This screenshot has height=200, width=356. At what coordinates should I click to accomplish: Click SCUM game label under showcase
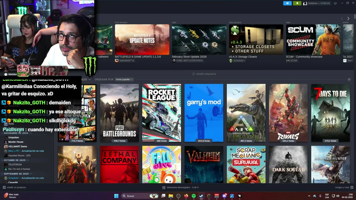[294, 61]
